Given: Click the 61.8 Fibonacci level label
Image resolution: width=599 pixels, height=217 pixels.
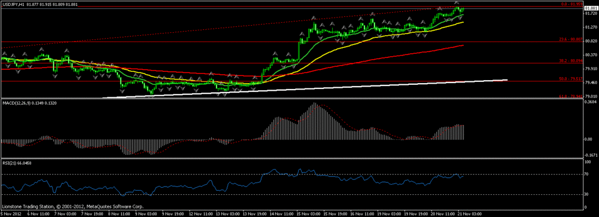Looking at the screenshot, I should click(x=571, y=97).
